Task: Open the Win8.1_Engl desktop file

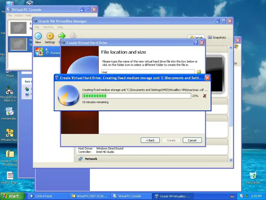Action: [10, 178]
